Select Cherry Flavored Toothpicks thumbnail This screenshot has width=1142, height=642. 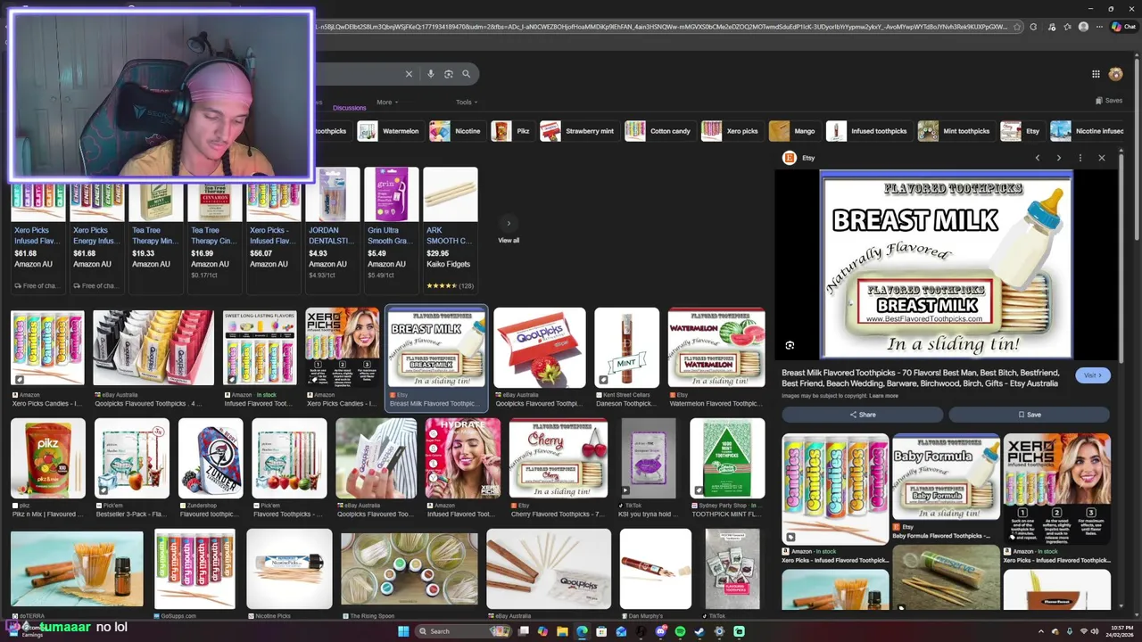[559, 458]
